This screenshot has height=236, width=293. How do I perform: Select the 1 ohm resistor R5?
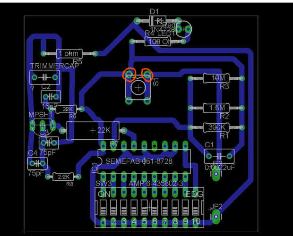[69, 54]
